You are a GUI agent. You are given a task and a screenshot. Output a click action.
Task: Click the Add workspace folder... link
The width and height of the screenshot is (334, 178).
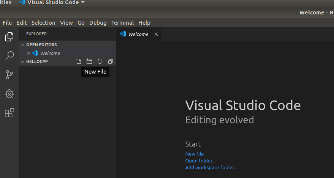211,168
